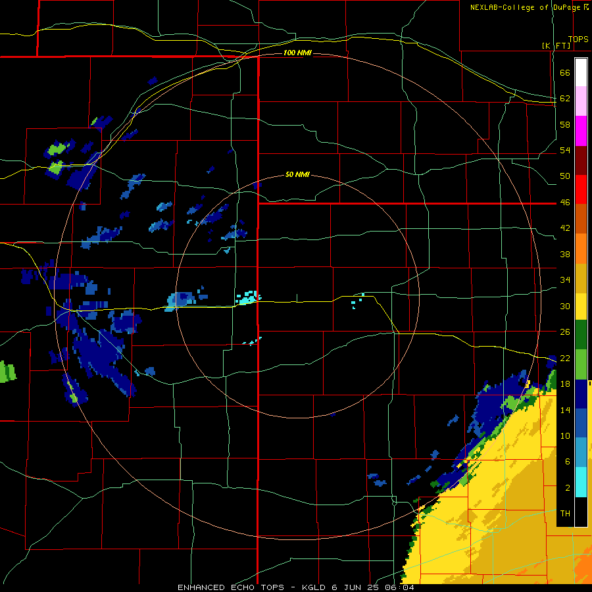
Task: Click the KGLD station identifier in the caption
Action: coord(314,587)
